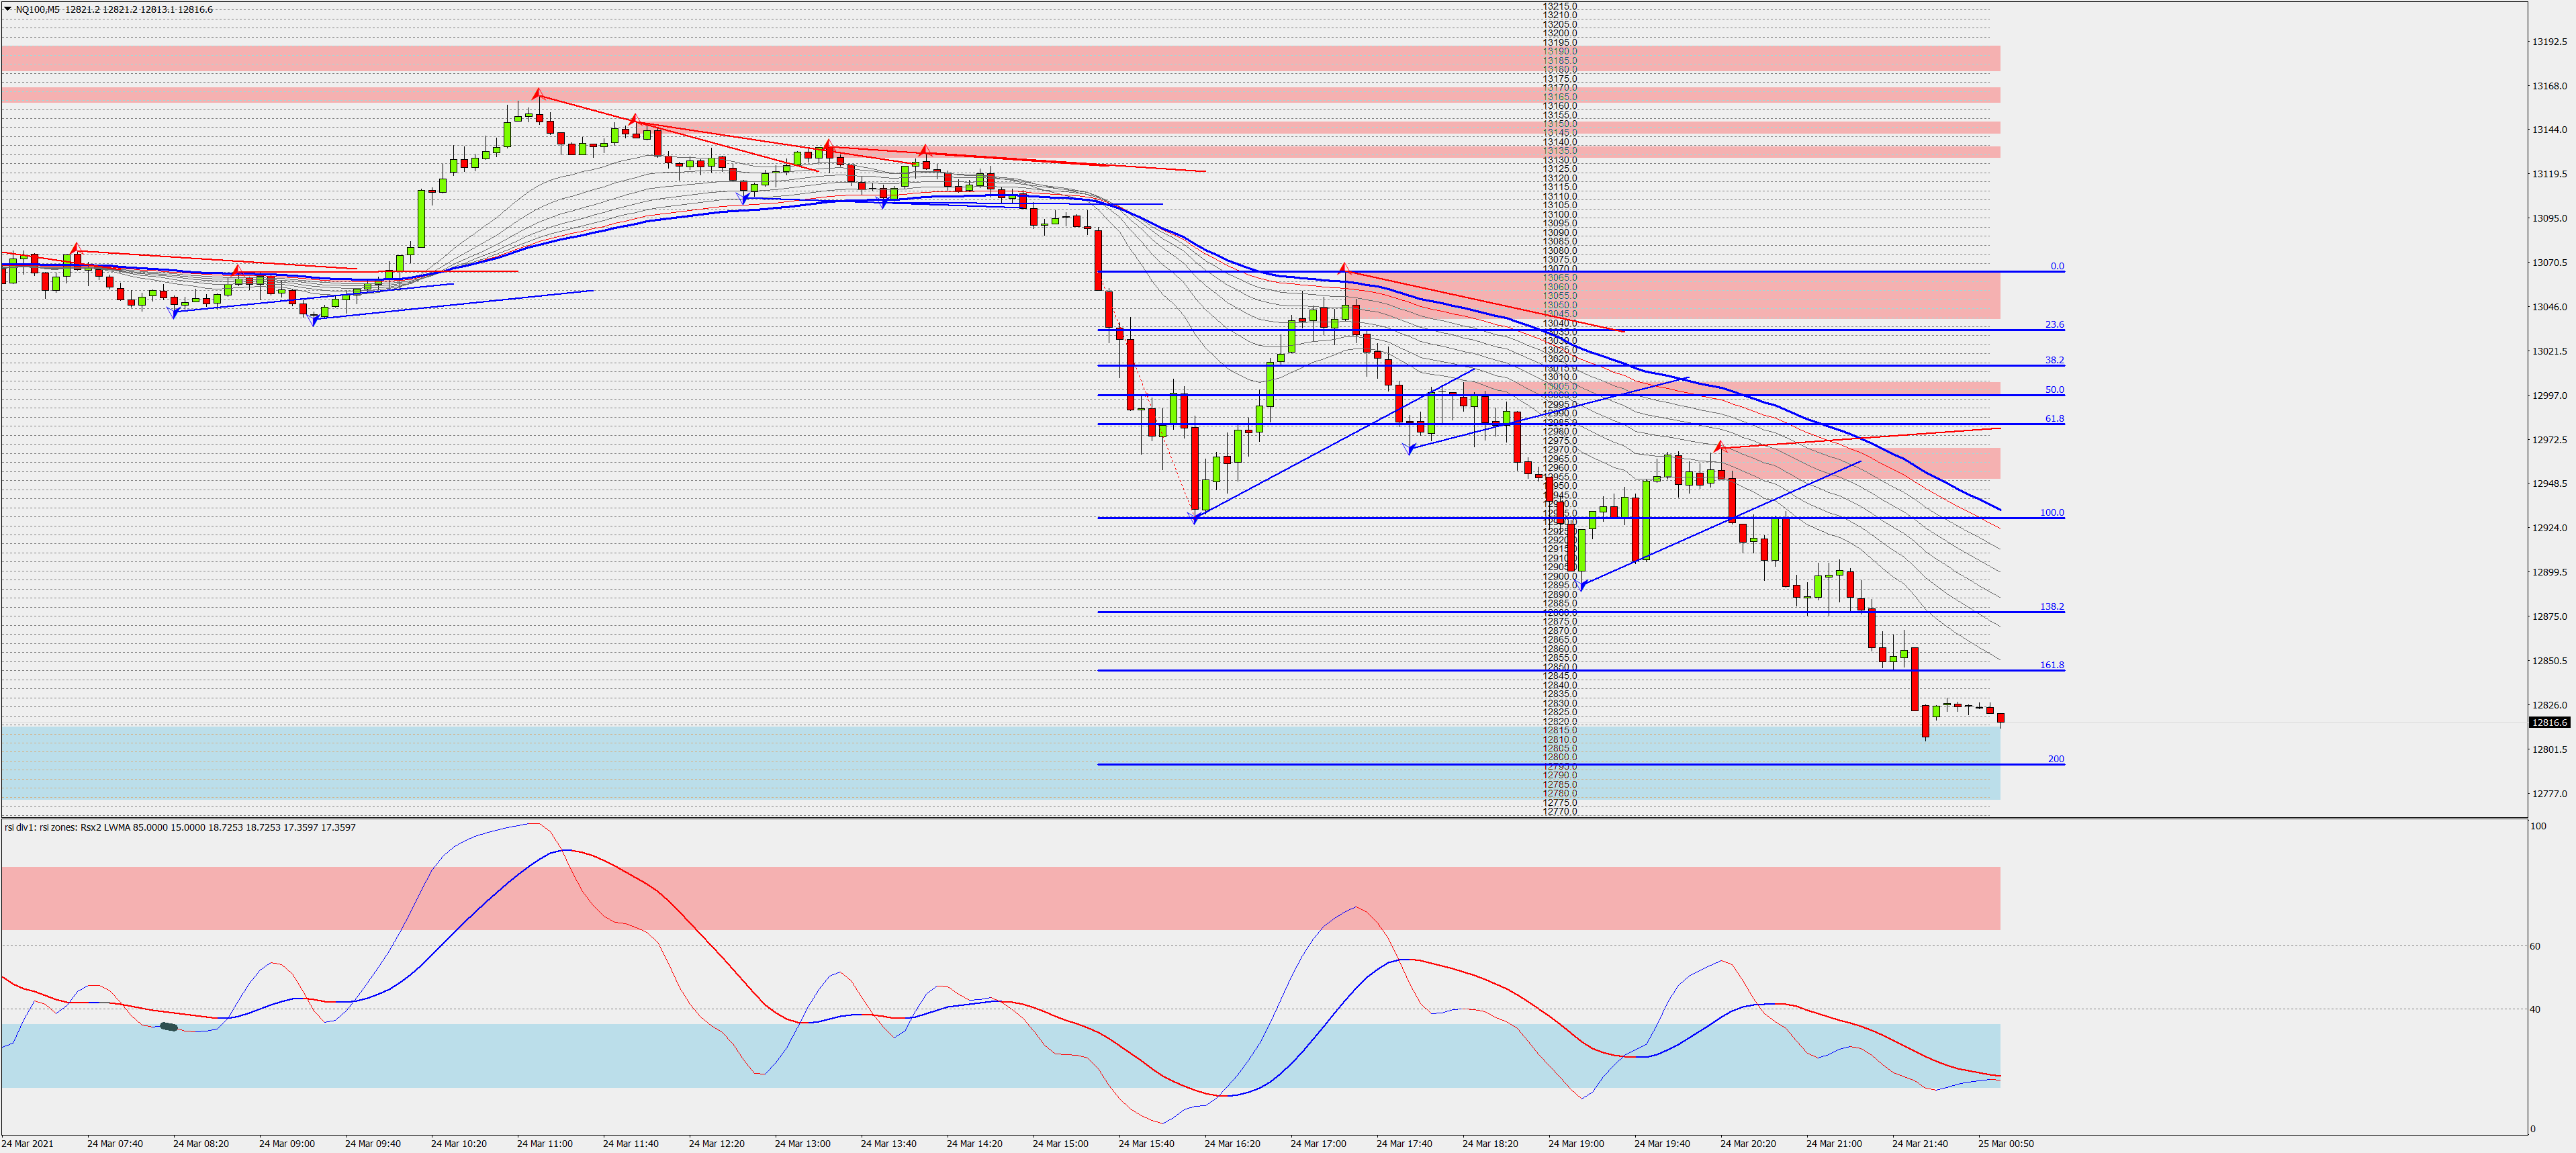Screen dimensions: 2576x1153
Task: Select the blue arrow marker below the 19:00 low
Action: (1583, 585)
